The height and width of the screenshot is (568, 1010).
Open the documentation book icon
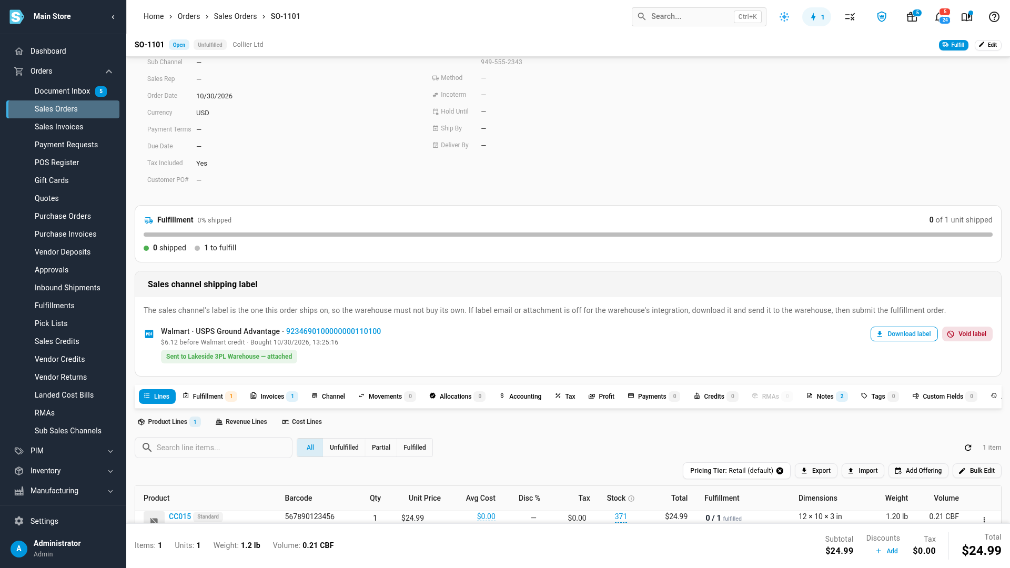click(967, 17)
